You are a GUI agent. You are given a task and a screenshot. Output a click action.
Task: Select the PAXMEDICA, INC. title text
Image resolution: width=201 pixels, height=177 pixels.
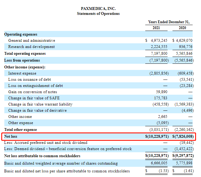pos(98,9)
